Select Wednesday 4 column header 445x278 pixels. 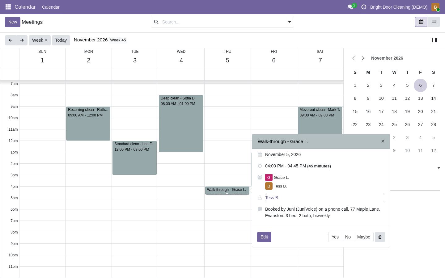click(x=181, y=57)
